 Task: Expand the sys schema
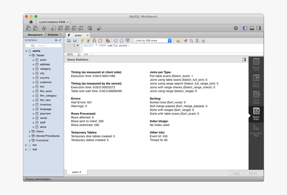pos(26,145)
